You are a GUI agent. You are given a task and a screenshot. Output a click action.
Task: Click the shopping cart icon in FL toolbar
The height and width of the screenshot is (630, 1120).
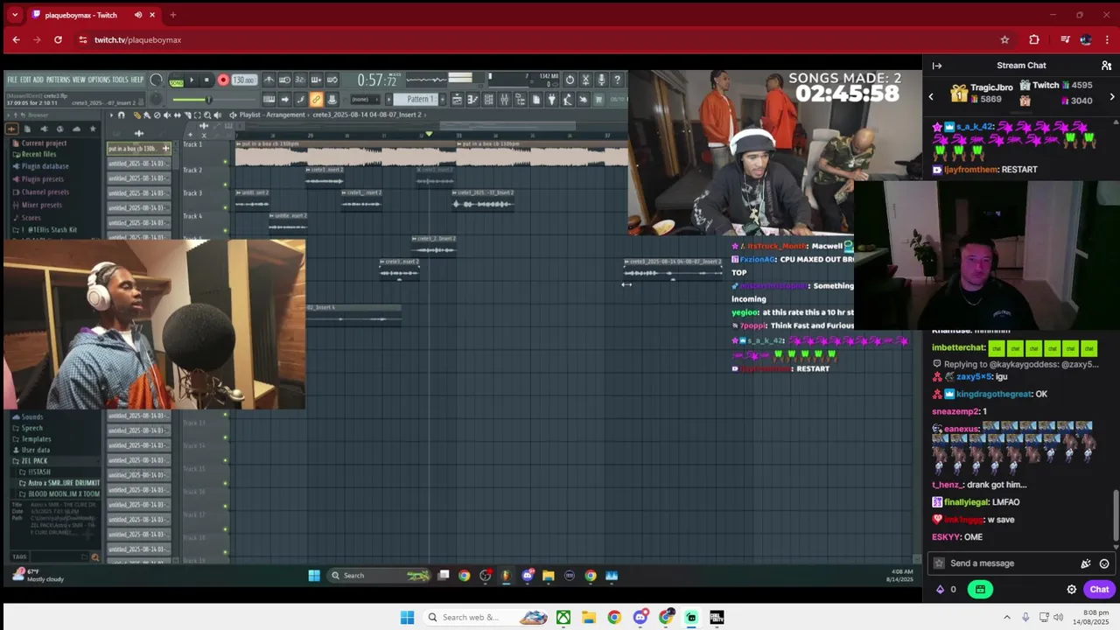click(599, 99)
